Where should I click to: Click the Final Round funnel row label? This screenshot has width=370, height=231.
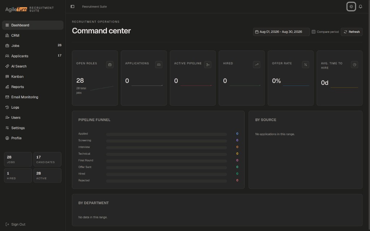pos(86,160)
